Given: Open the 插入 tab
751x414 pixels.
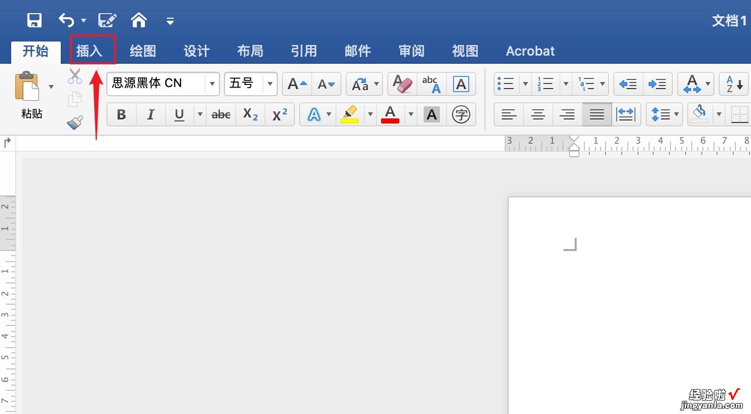Looking at the screenshot, I should [x=90, y=51].
